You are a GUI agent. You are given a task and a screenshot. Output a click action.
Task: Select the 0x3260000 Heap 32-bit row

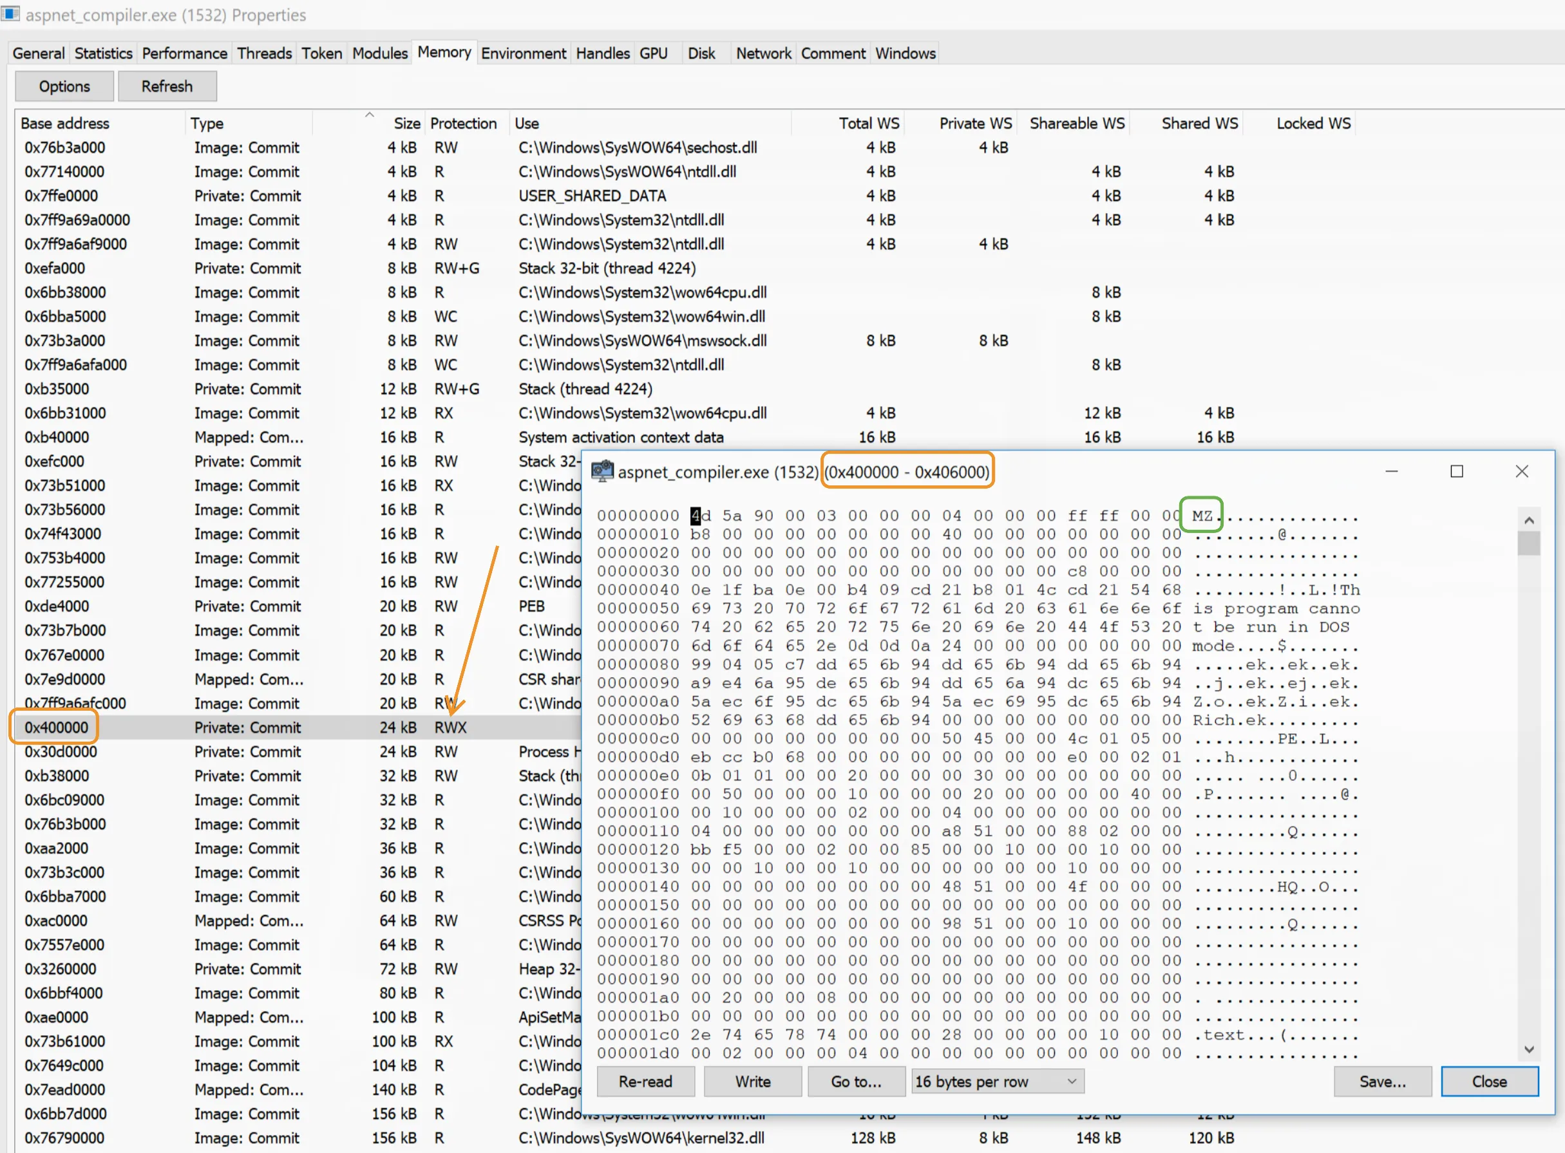pyautogui.click(x=299, y=969)
